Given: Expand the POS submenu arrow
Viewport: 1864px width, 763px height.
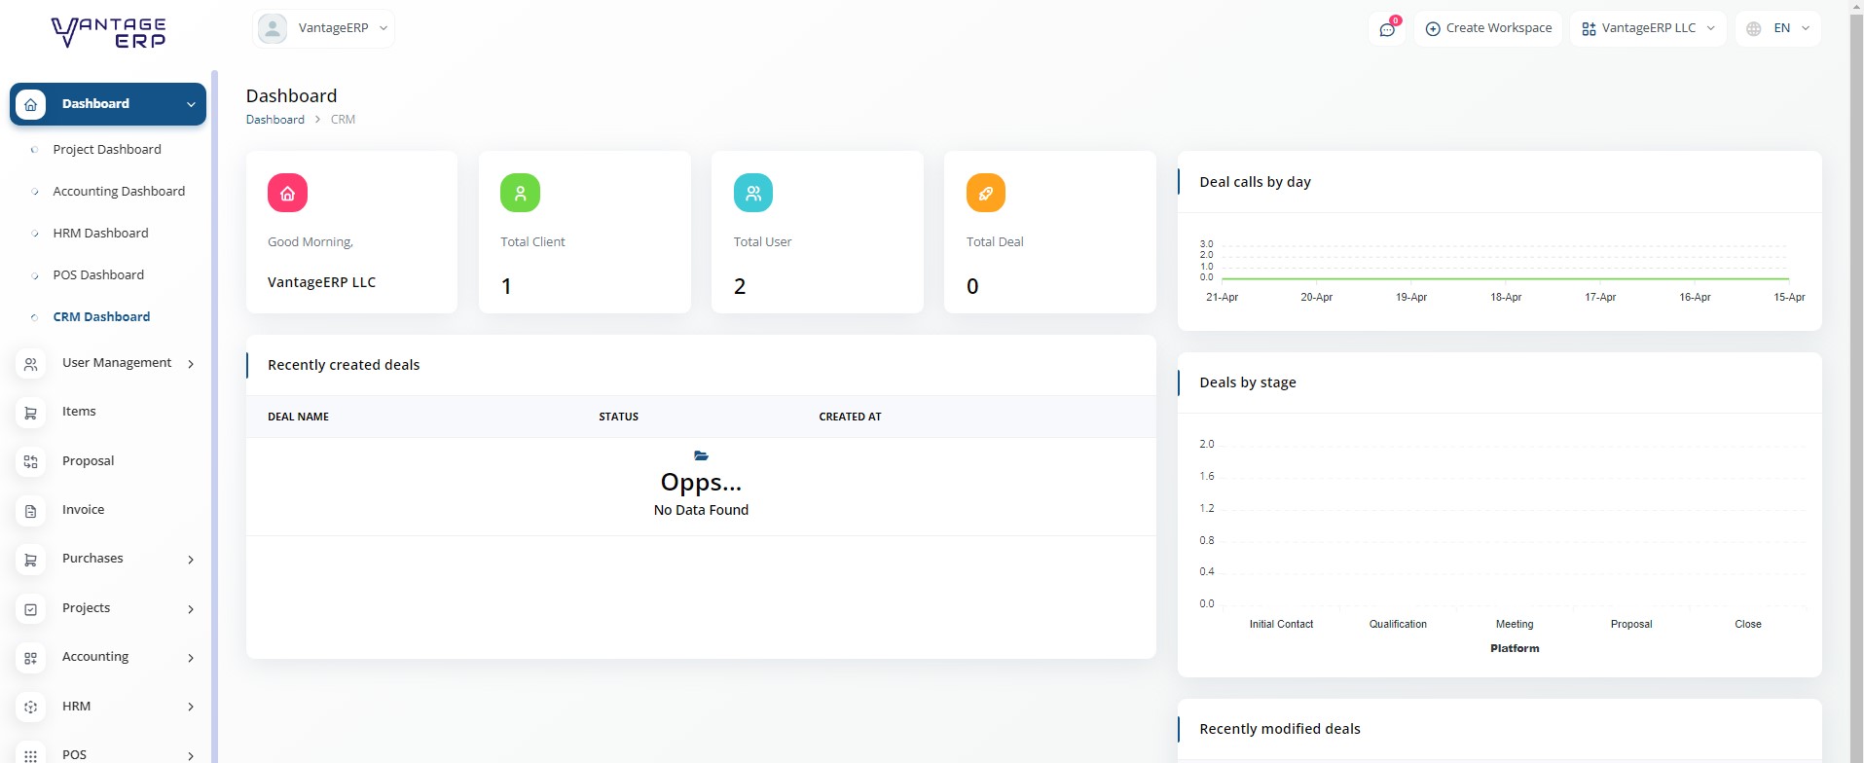Looking at the screenshot, I should point(191,755).
